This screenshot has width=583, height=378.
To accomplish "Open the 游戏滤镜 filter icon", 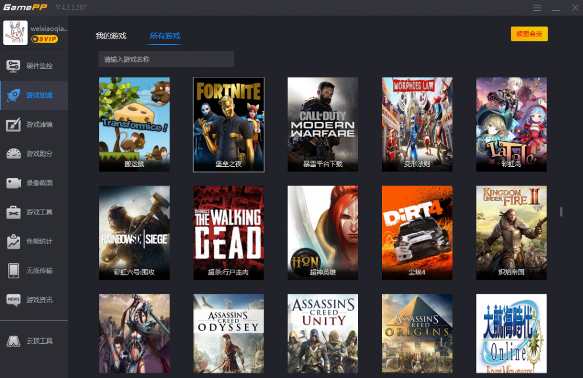I will pyautogui.click(x=14, y=125).
